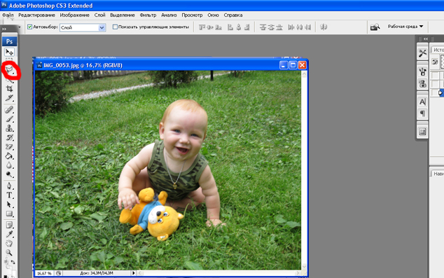The width and height of the screenshot is (444, 278).
Task: Enable Показать управляющие элементы checkbox
Action: point(115,27)
